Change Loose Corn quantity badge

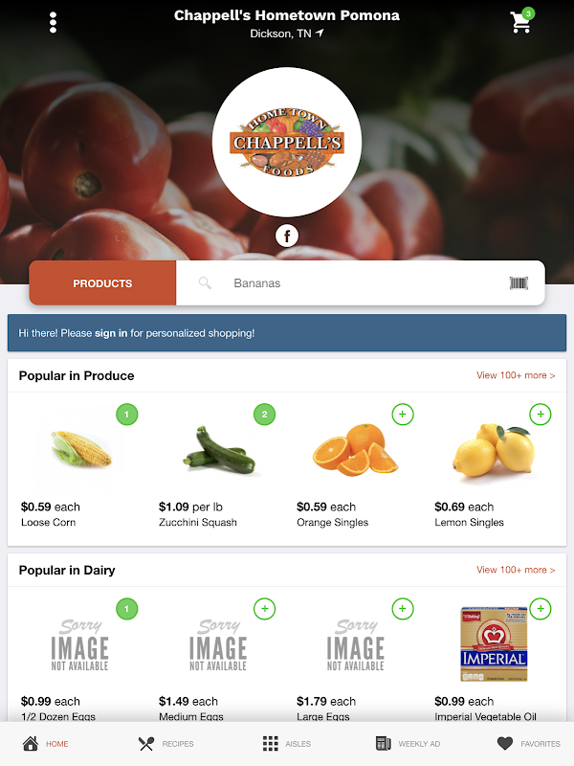click(x=127, y=415)
